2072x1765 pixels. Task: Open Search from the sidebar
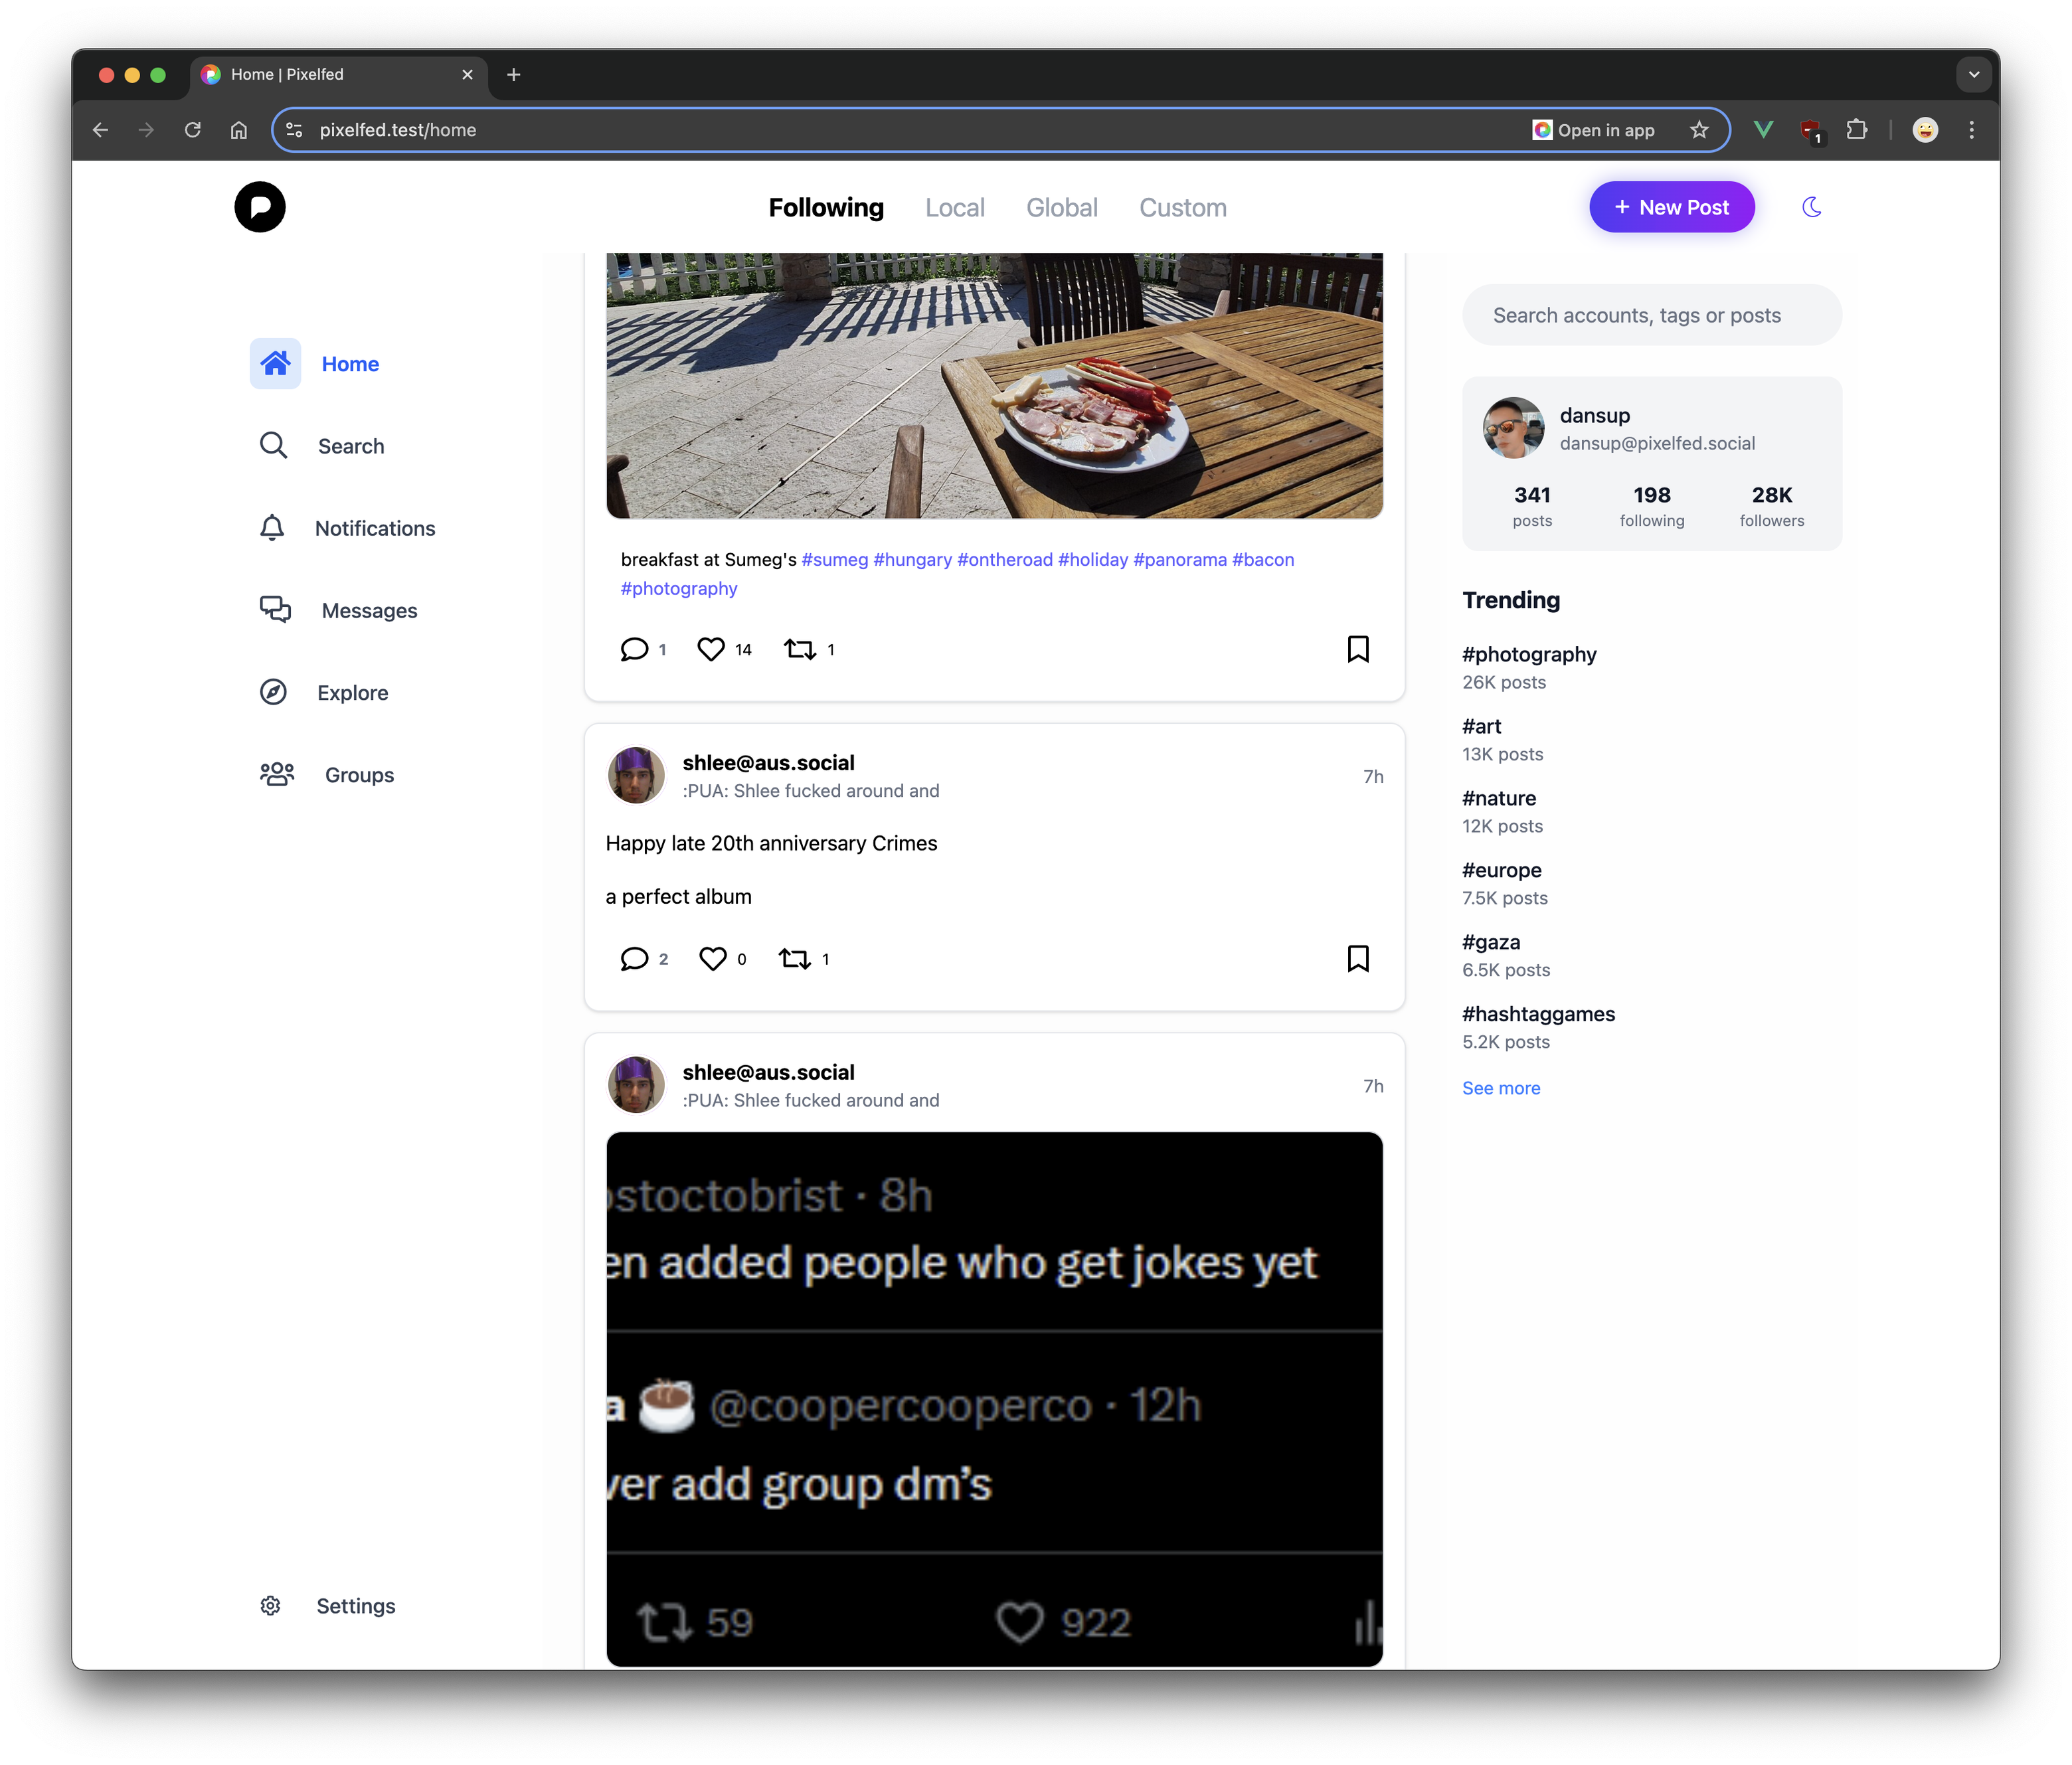322,446
